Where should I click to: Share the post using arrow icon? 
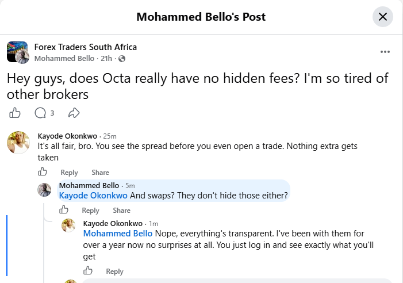(74, 113)
